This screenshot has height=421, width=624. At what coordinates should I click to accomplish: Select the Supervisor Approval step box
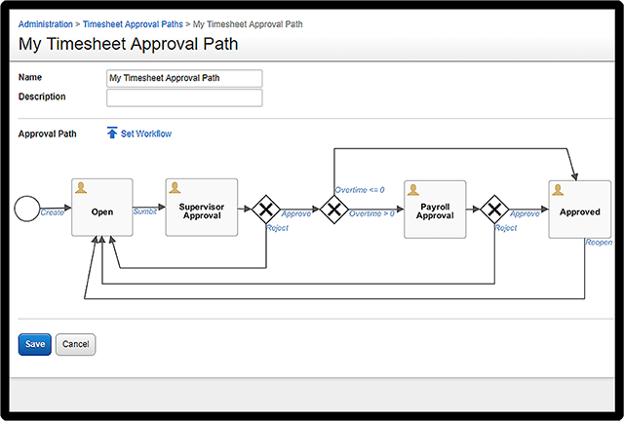202,208
